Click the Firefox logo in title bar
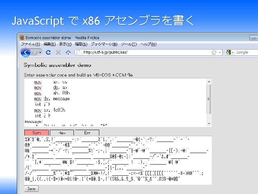 point(22,38)
